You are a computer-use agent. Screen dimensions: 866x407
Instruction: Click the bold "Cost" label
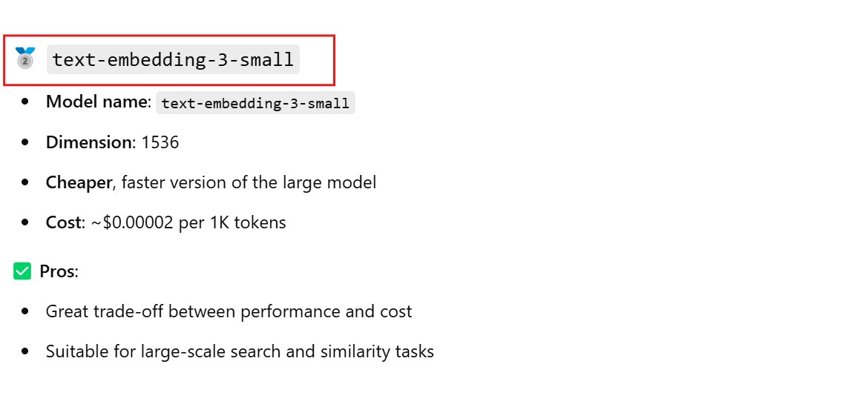(62, 222)
